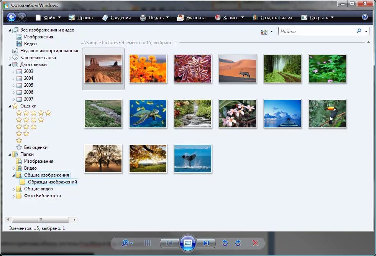Open the view options dropdown arrow
Image resolution: width=376 pixels, height=256 pixels.
point(271,31)
